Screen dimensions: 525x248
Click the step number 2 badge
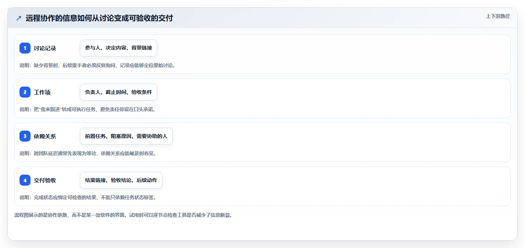coord(25,92)
